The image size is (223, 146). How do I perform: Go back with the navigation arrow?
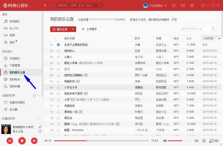tap(45, 6)
